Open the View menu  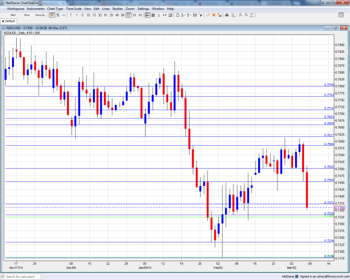[x=88, y=9]
